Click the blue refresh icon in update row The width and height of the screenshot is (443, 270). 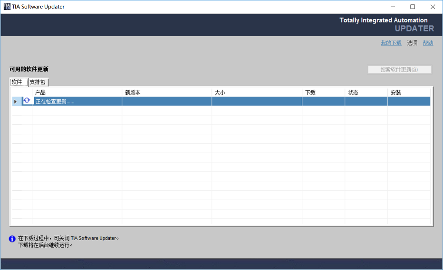27,101
